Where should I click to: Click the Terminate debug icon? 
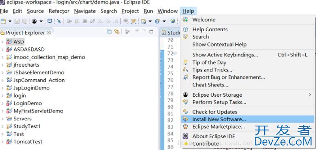click(85, 21)
